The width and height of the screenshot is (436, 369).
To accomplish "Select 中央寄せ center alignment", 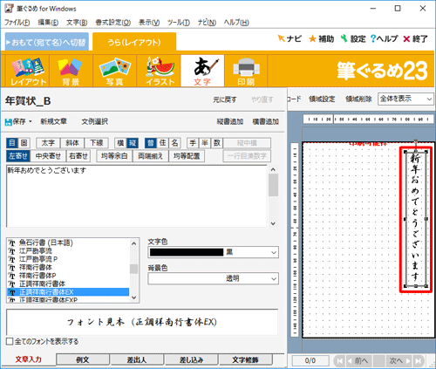I will point(48,156).
